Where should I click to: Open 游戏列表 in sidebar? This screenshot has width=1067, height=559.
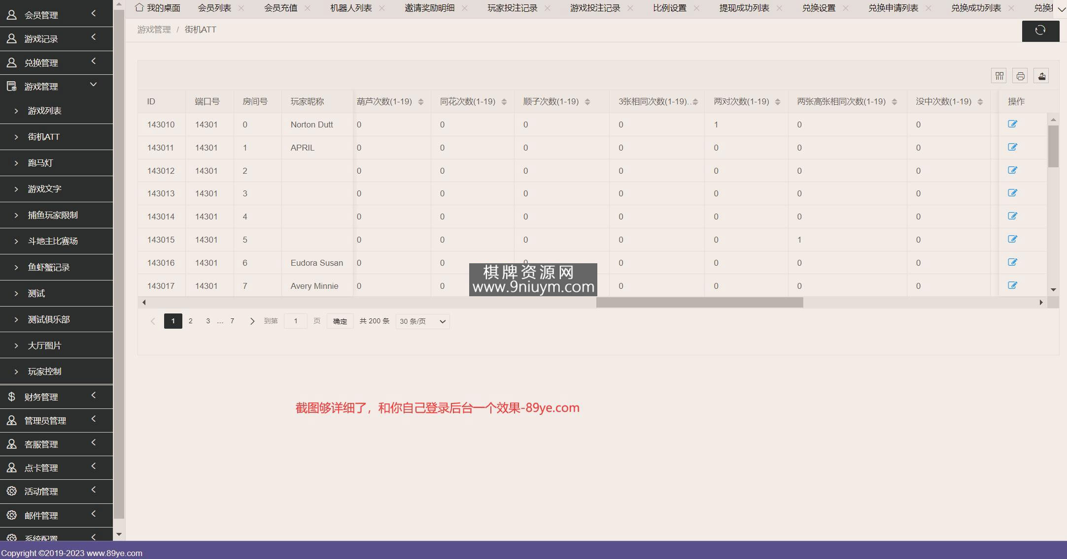[56, 111]
